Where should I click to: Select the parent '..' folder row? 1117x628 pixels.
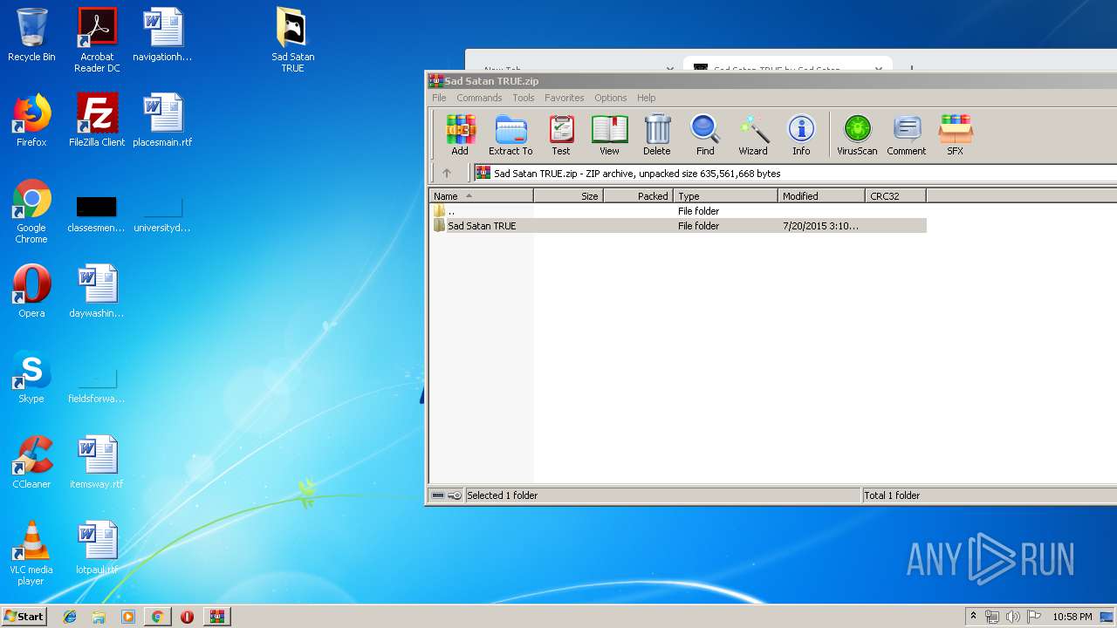coord(678,211)
